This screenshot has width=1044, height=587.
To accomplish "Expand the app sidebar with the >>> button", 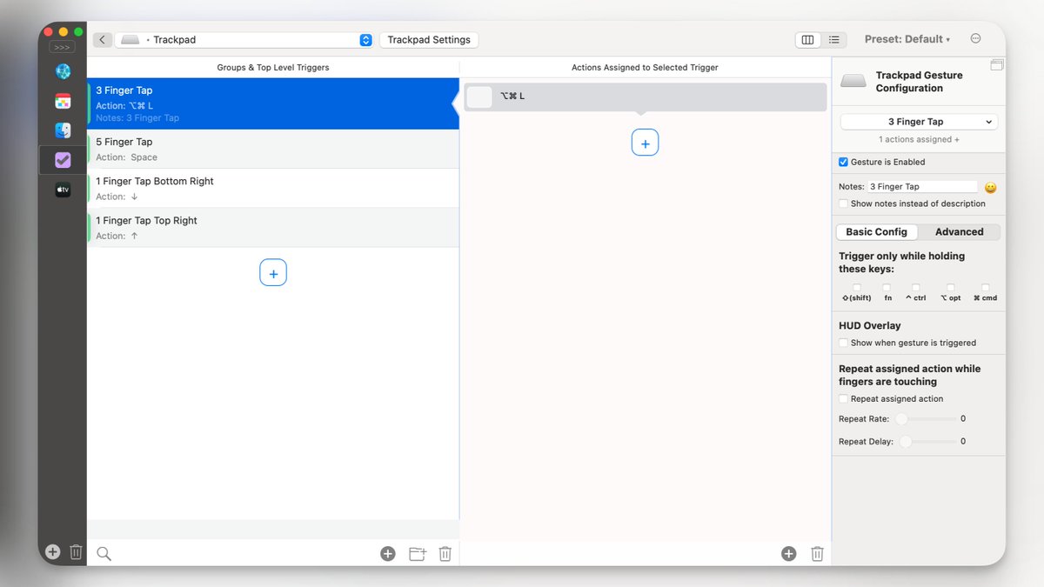I will point(62,47).
